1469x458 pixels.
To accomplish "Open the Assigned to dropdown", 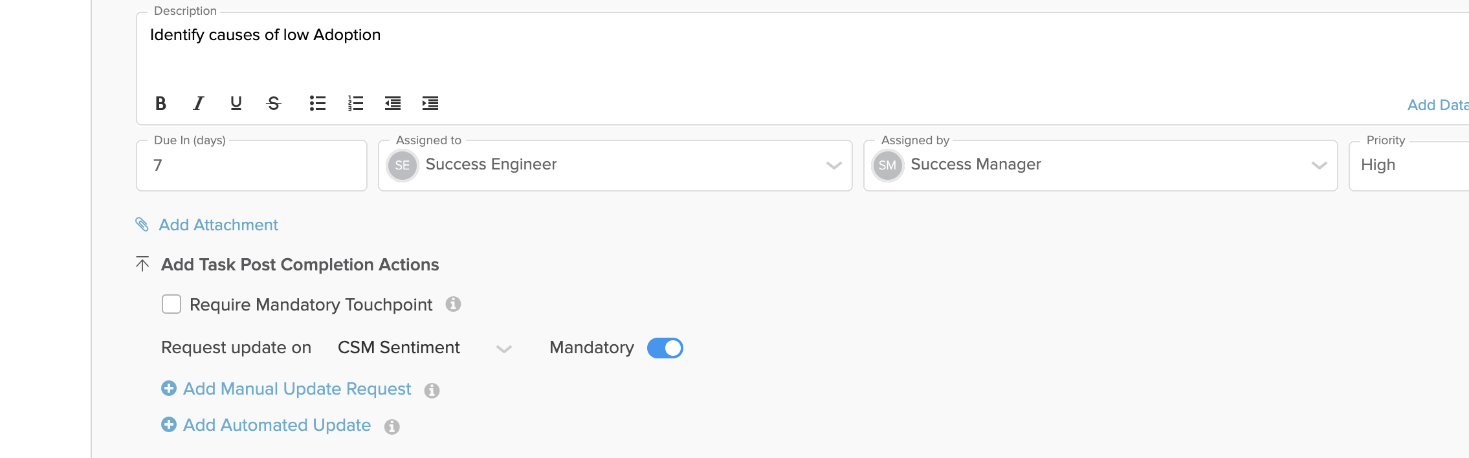I will tap(615, 166).
